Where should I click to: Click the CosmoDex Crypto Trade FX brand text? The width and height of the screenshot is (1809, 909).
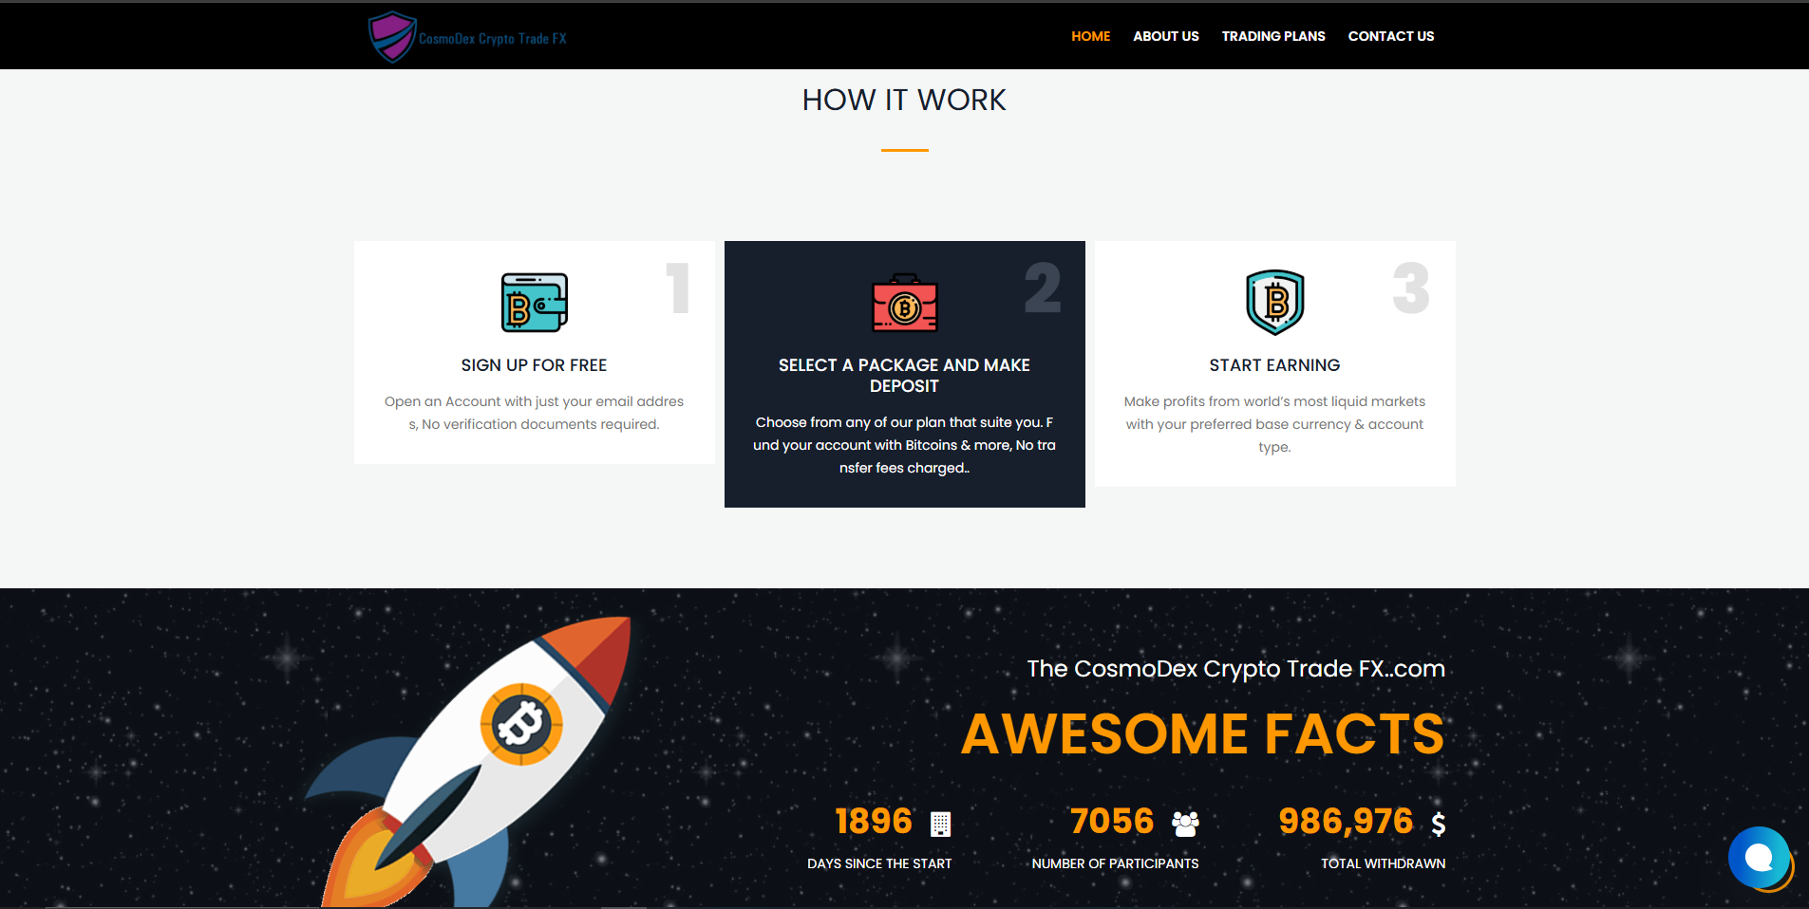[x=492, y=39]
